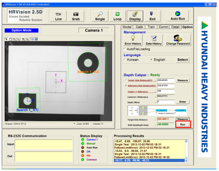Click the Depth Offset Enter button
Image resolution: width=219 pixels, height=171 pixels.
[x=182, y=102]
